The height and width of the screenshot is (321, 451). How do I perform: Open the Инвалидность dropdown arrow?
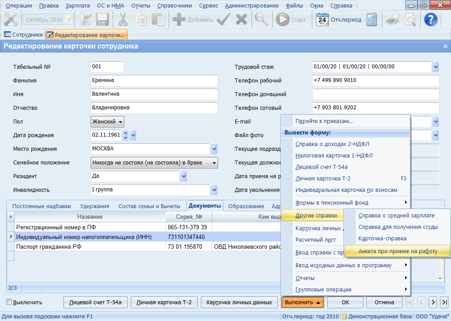click(214, 190)
